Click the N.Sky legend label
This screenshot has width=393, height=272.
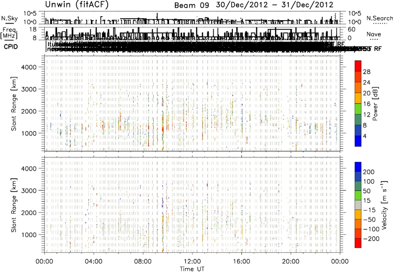click(9, 19)
